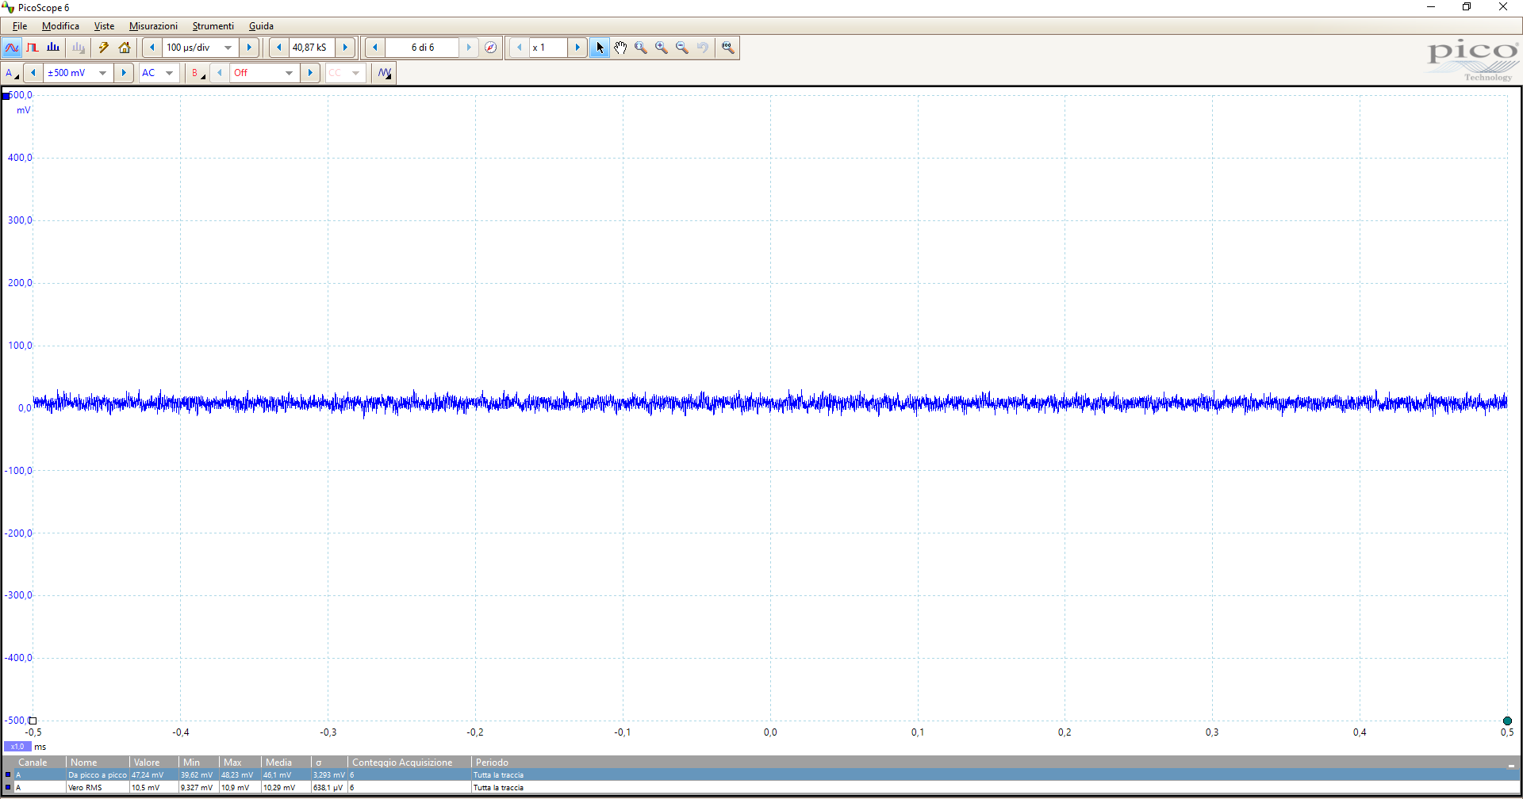The height and width of the screenshot is (799, 1523).
Task: Open the Misurazioni menu
Action: point(153,26)
